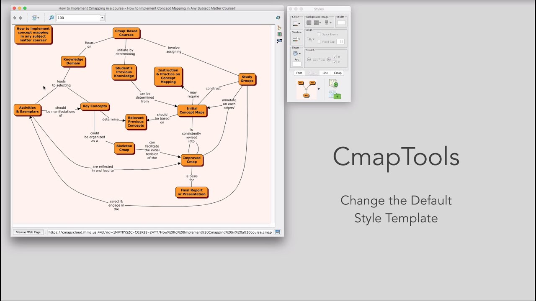Expand the style preview dropdown arrow
Viewport: 536px width, 301px height.
(319, 89)
